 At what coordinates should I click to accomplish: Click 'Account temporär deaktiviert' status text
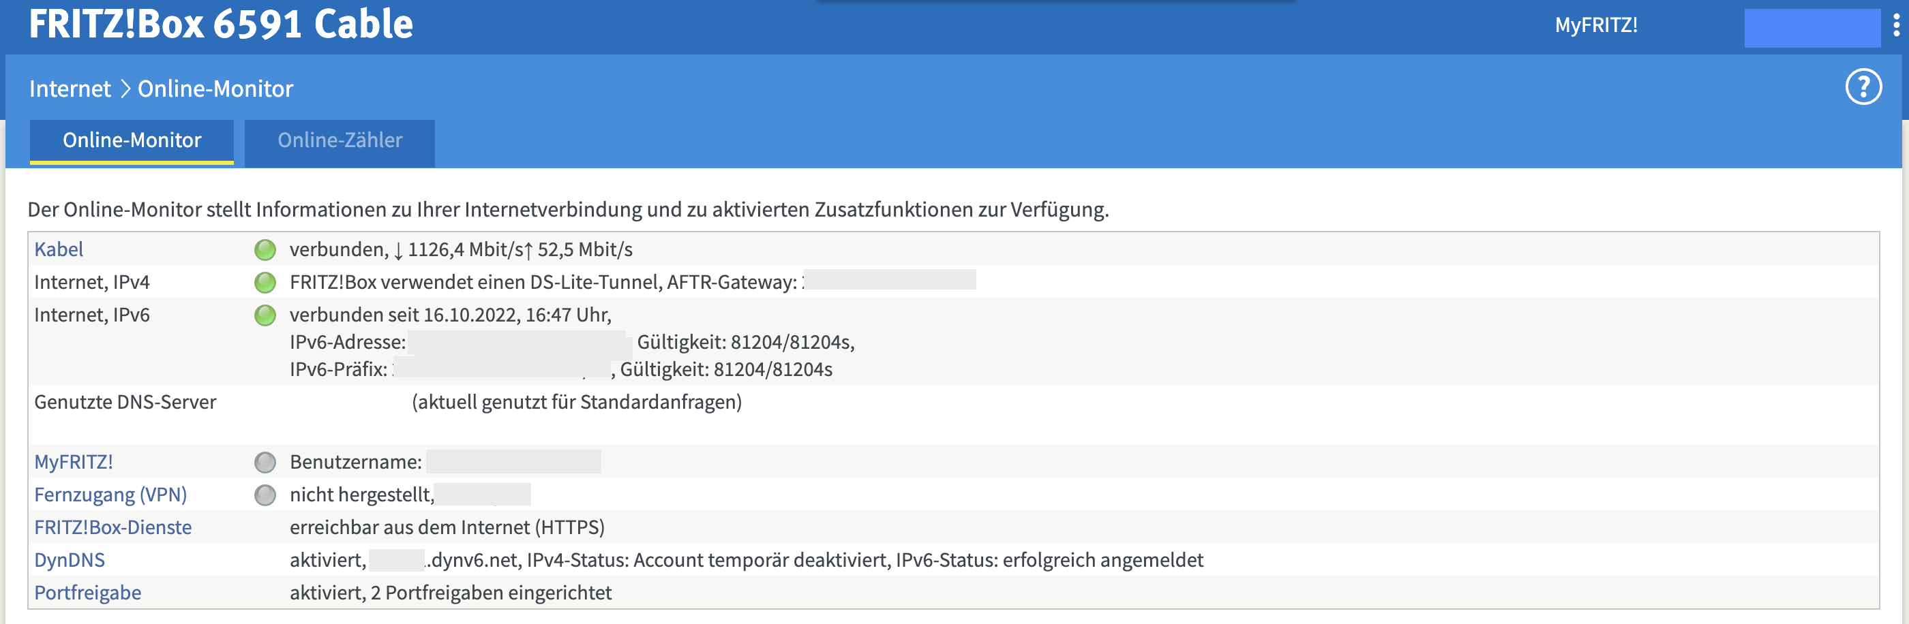[760, 559]
